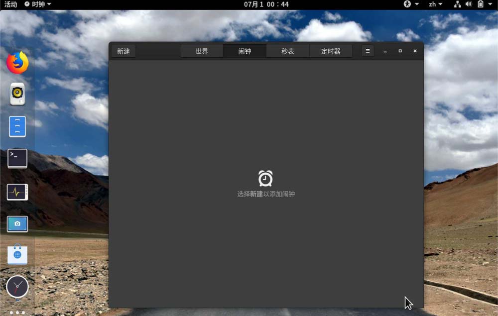Expand the 时钟 app menu dropdown
Viewport: 498px width, 316px height.
coord(38,4)
